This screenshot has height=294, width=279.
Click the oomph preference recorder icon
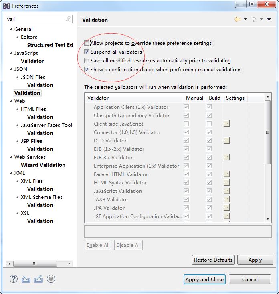(x=51, y=279)
